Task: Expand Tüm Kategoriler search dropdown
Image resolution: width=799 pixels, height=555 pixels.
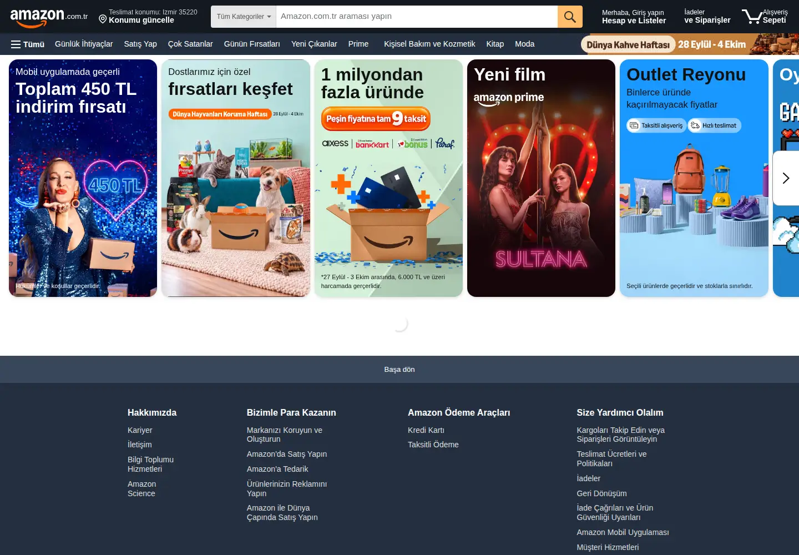Action: pos(244,17)
